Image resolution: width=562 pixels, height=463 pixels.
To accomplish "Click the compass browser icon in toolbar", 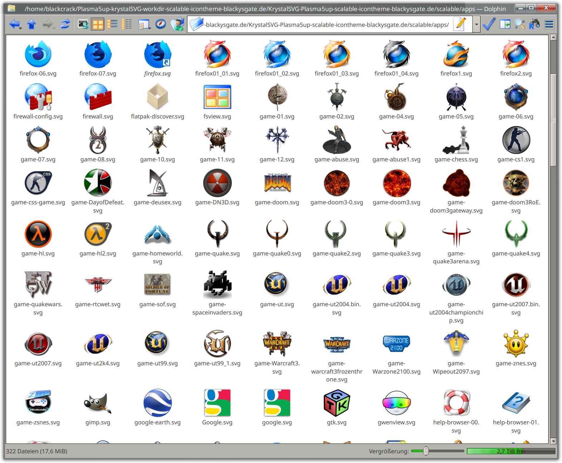I will pos(161,24).
